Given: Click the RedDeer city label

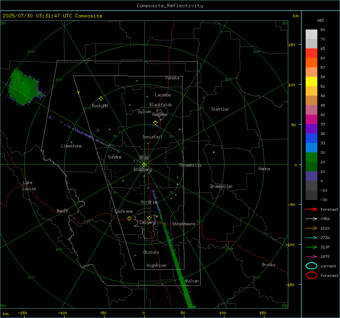Looking at the screenshot, I should [x=160, y=115].
